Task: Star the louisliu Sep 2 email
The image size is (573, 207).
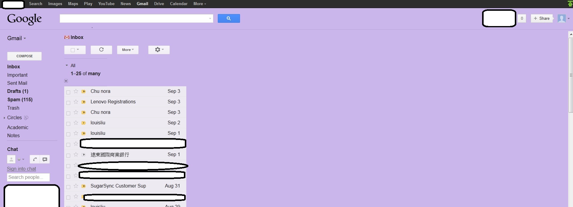Action: (76, 123)
